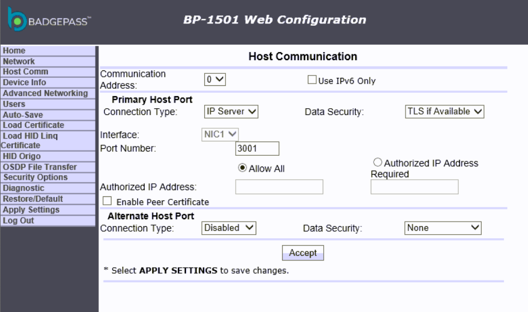Click the Primary Host Port label
This screenshot has width=528, height=312.
coord(152,100)
